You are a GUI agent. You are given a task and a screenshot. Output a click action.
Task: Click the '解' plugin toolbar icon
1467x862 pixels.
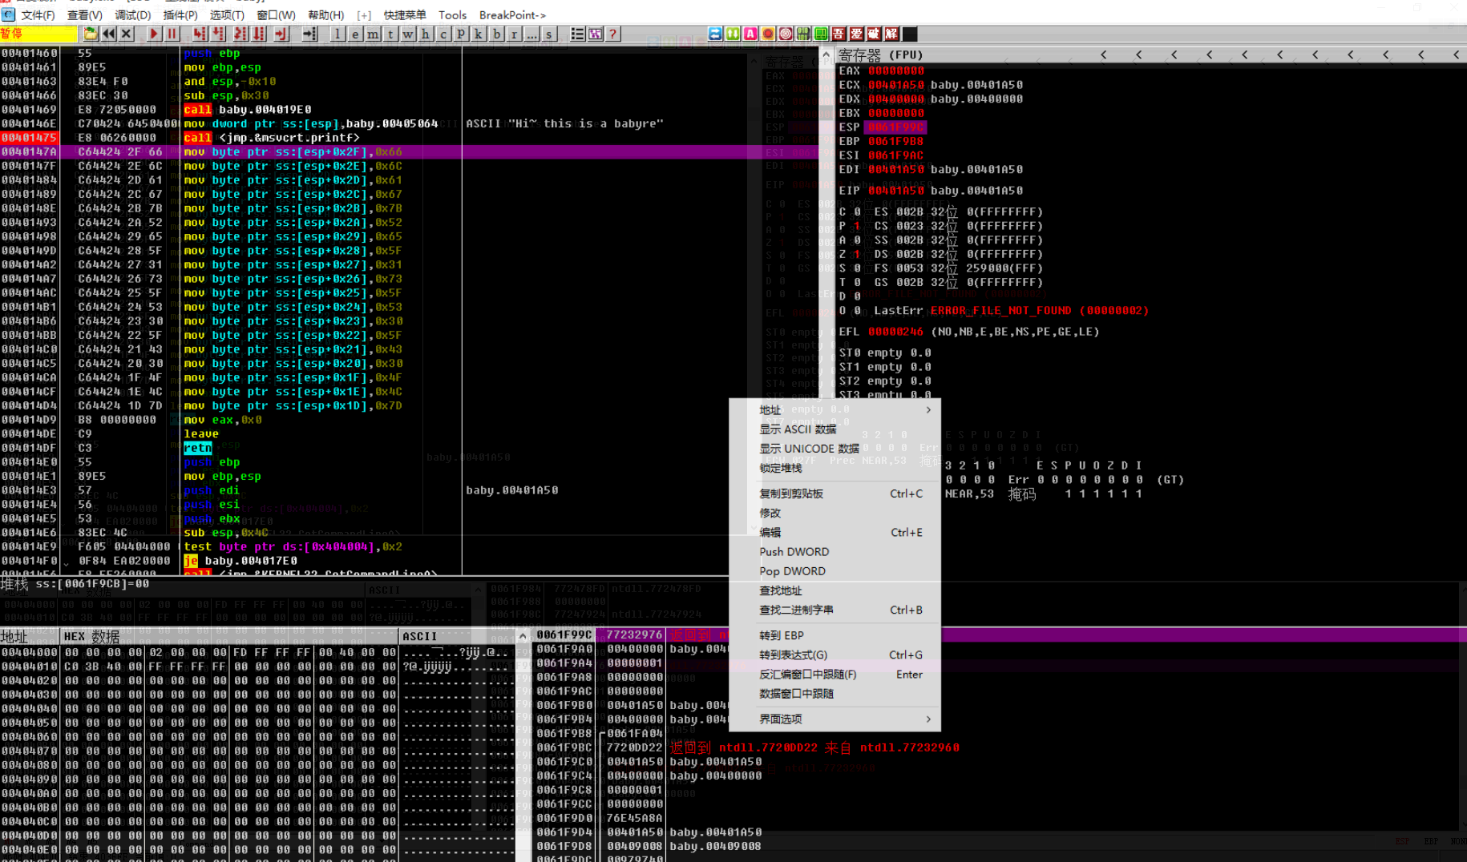pyautogui.click(x=891, y=34)
